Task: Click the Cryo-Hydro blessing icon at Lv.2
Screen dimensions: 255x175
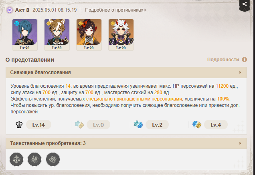Action: coord(138,125)
